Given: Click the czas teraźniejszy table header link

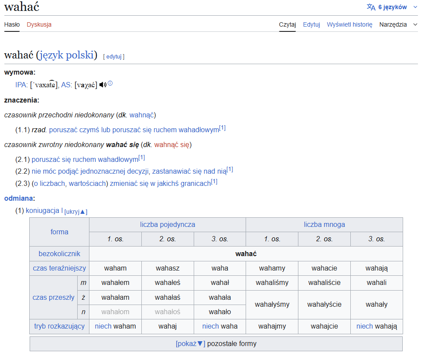Looking at the screenshot, I should point(59,268).
